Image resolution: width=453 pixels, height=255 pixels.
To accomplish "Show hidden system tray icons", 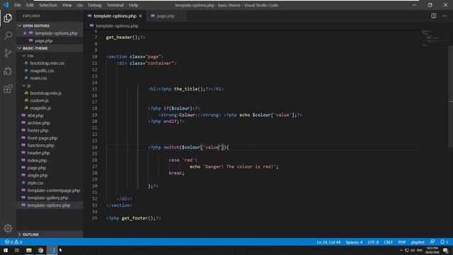I will (401, 250).
